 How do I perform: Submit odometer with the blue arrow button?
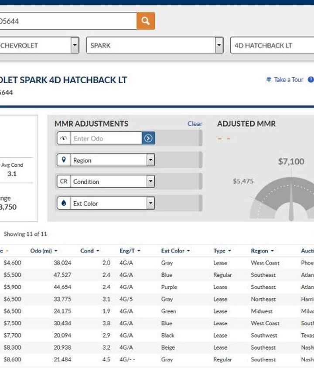148,138
